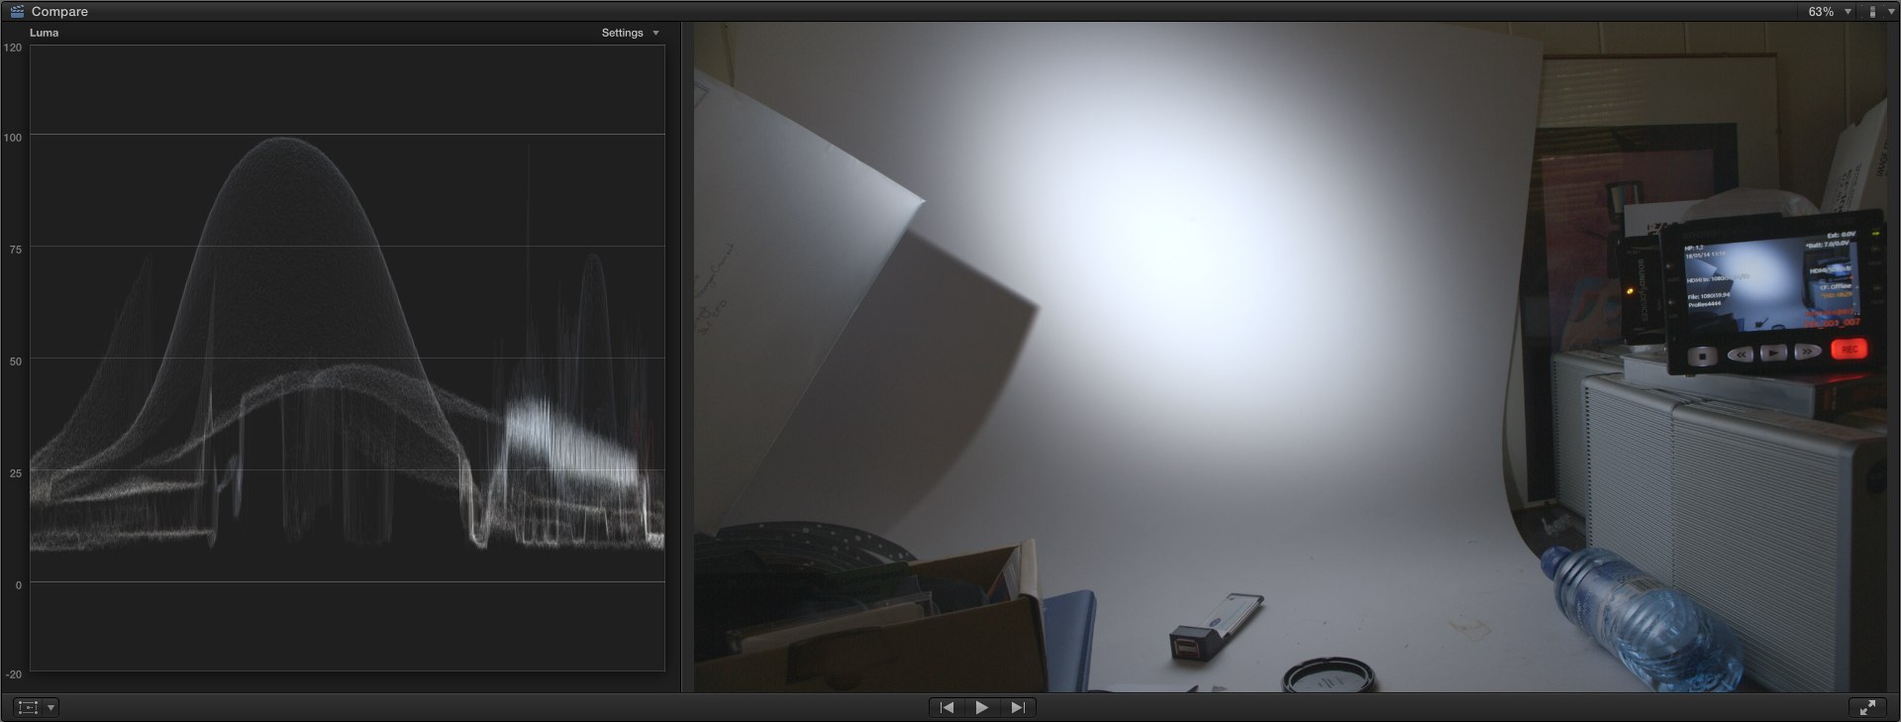Click the 100 mark on the luma scale

click(13, 138)
